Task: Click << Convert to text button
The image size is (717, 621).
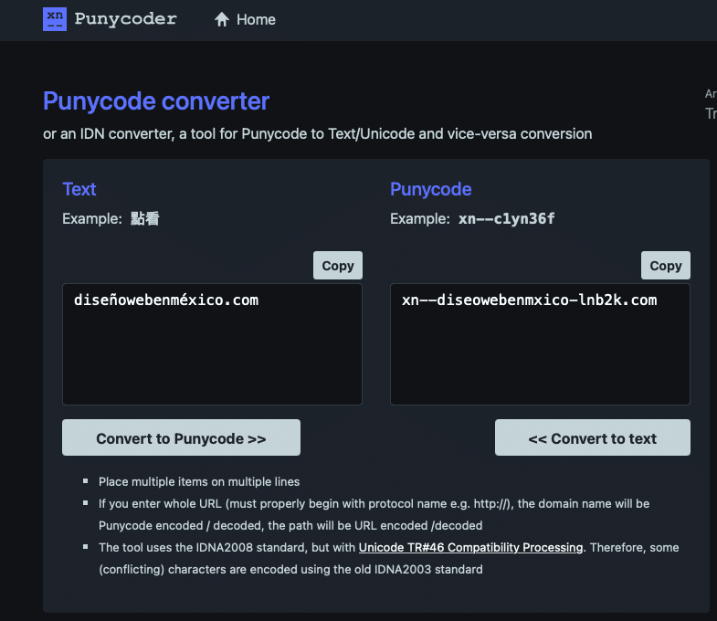Action: pos(593,437)
